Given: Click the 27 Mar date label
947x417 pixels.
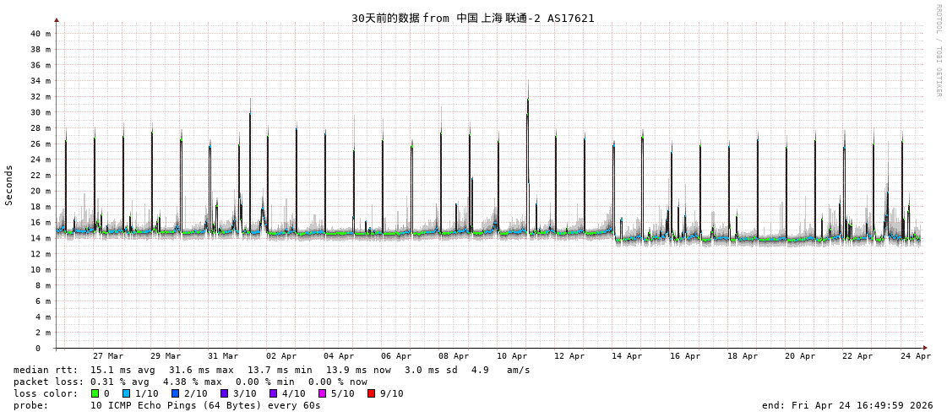Looking at the screenshot, I should coord(108,356).
